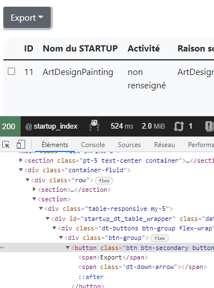Select the dt-down-arrow span line
214x288 pixels.
coord(142,267)
